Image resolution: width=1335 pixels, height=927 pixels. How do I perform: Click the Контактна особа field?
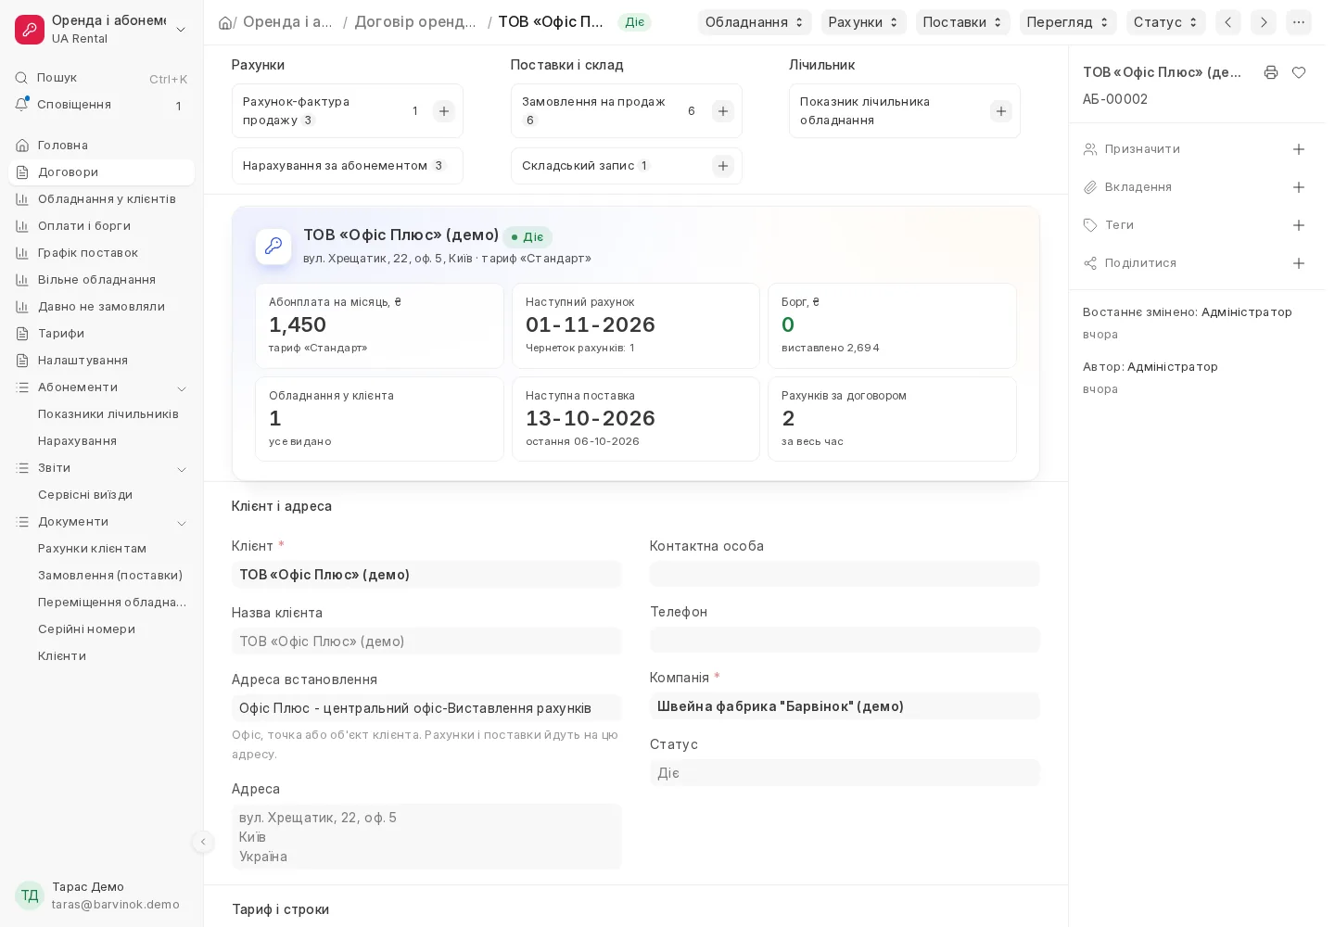[845, 574]
